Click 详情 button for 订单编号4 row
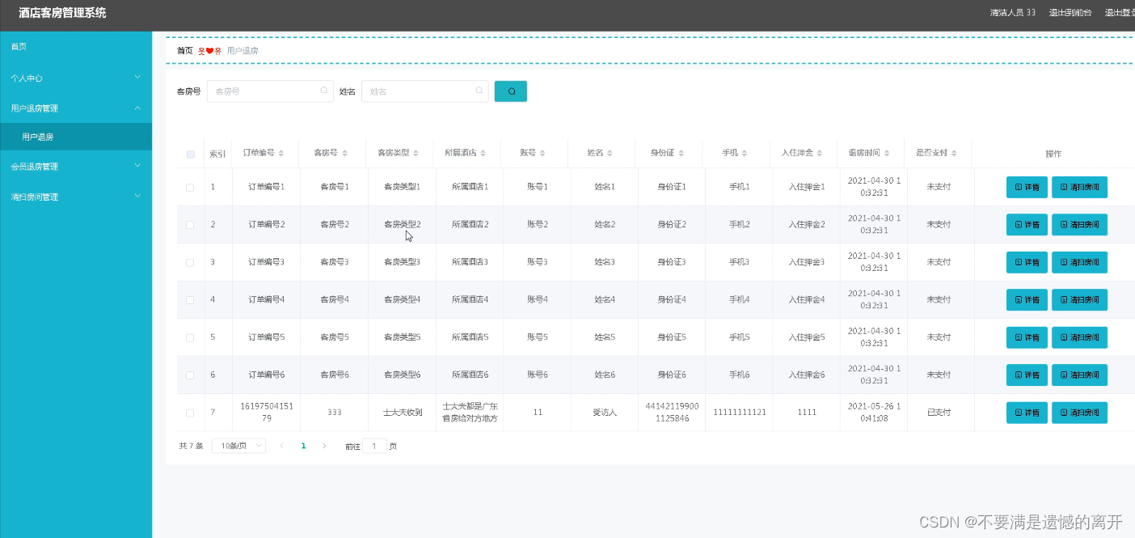 tap(1027, 300)
